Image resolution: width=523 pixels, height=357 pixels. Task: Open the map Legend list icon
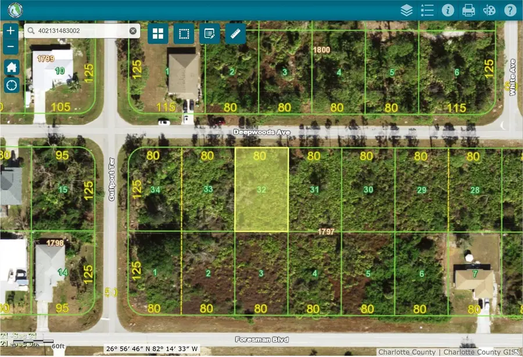[426, 10]
